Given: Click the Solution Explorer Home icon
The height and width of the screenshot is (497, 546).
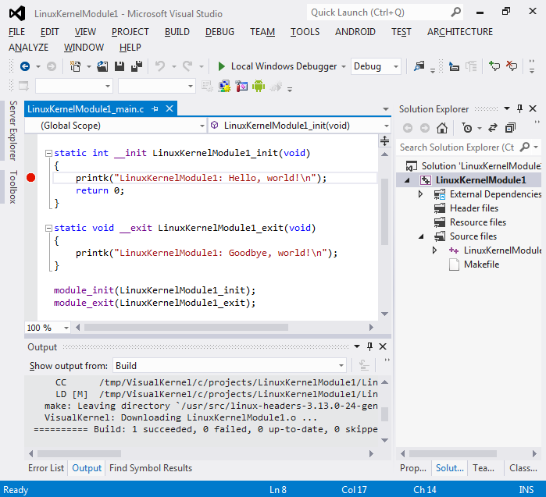Looking at the screenshot, I should click(x=442, y=128).
